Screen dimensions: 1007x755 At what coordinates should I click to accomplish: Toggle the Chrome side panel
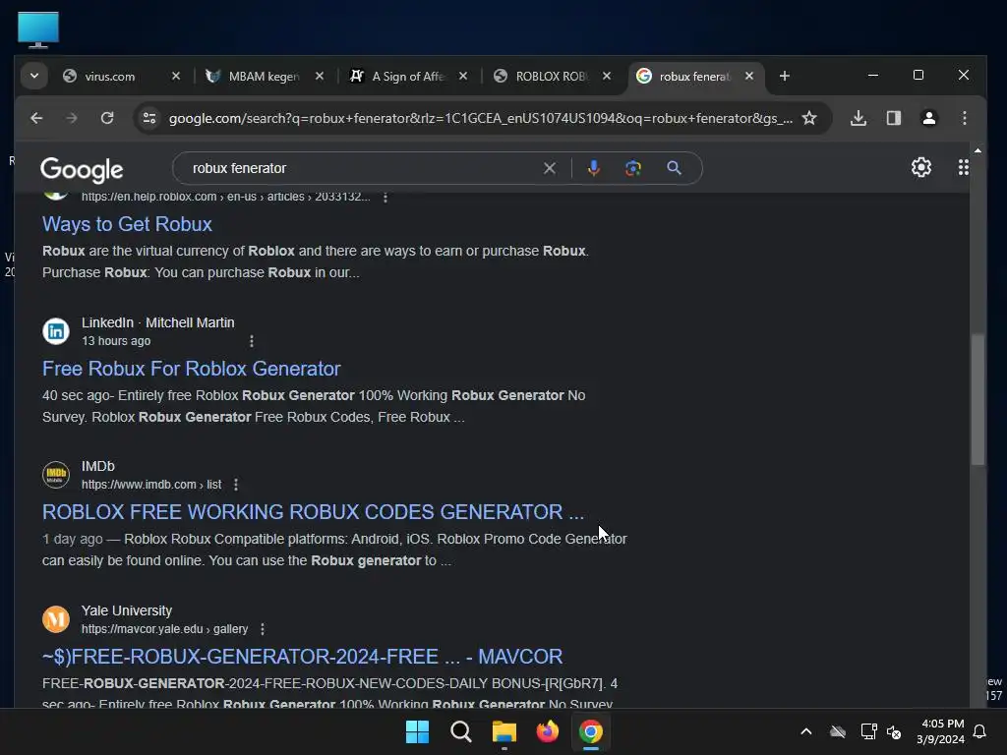(x=893, y=118)
